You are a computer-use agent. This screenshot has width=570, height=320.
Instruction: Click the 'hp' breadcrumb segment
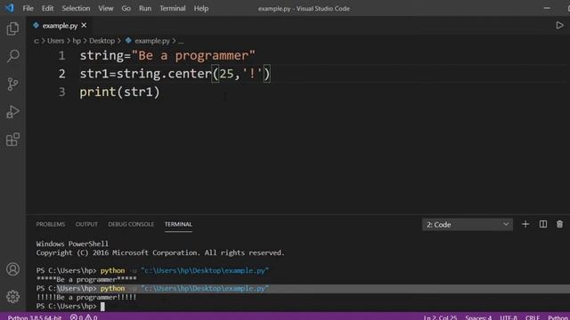(x=77, y=41)
